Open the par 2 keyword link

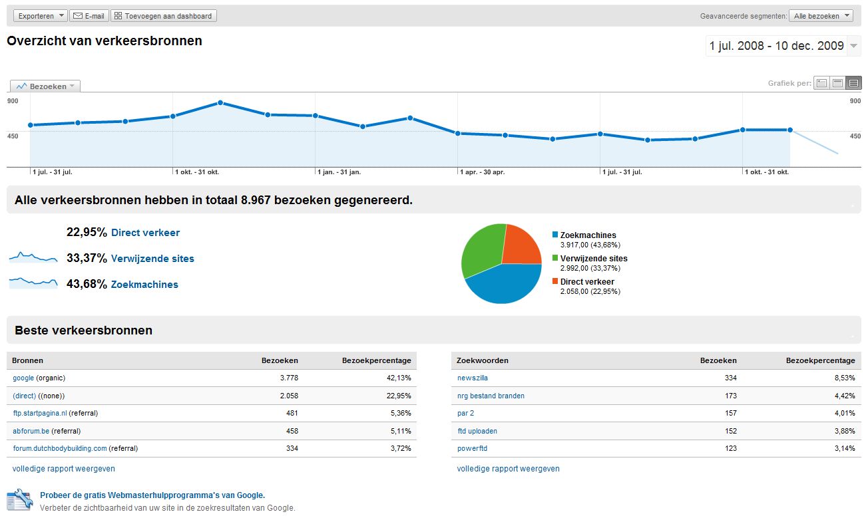pos(466,413)
